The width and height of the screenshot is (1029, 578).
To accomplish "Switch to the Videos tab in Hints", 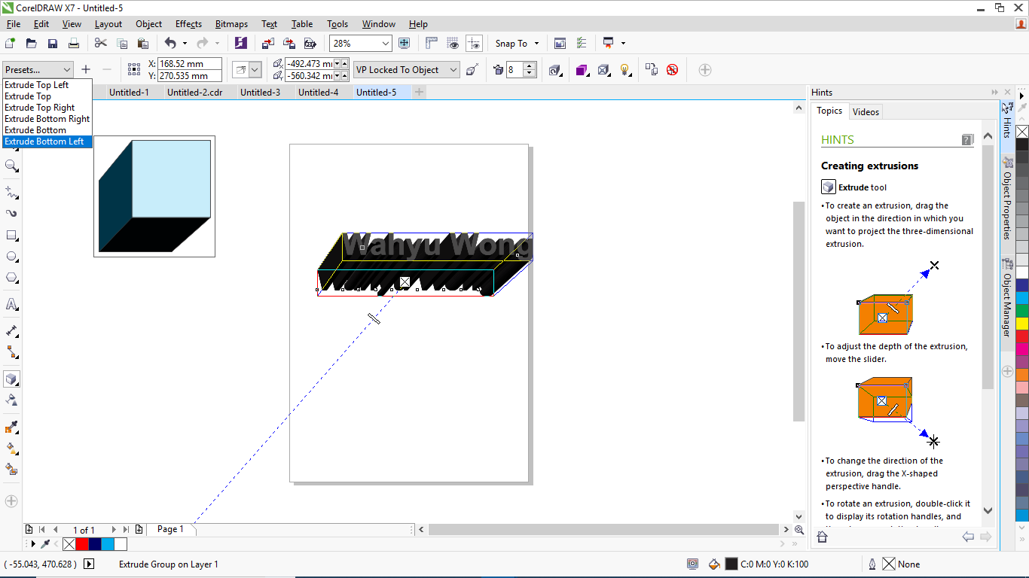I will click(866, 111).
